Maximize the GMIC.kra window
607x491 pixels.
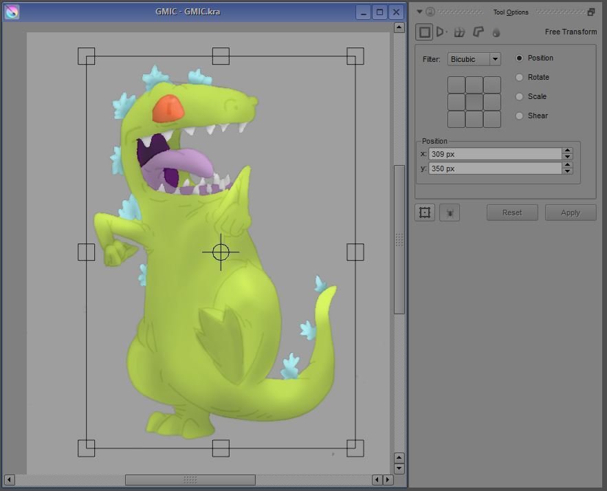coord(379,12)
